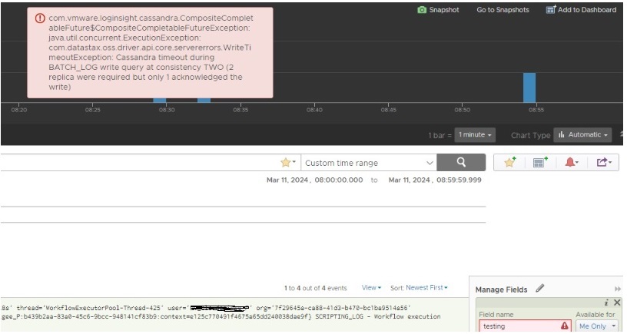Add current query to favorites

(510, 162)
